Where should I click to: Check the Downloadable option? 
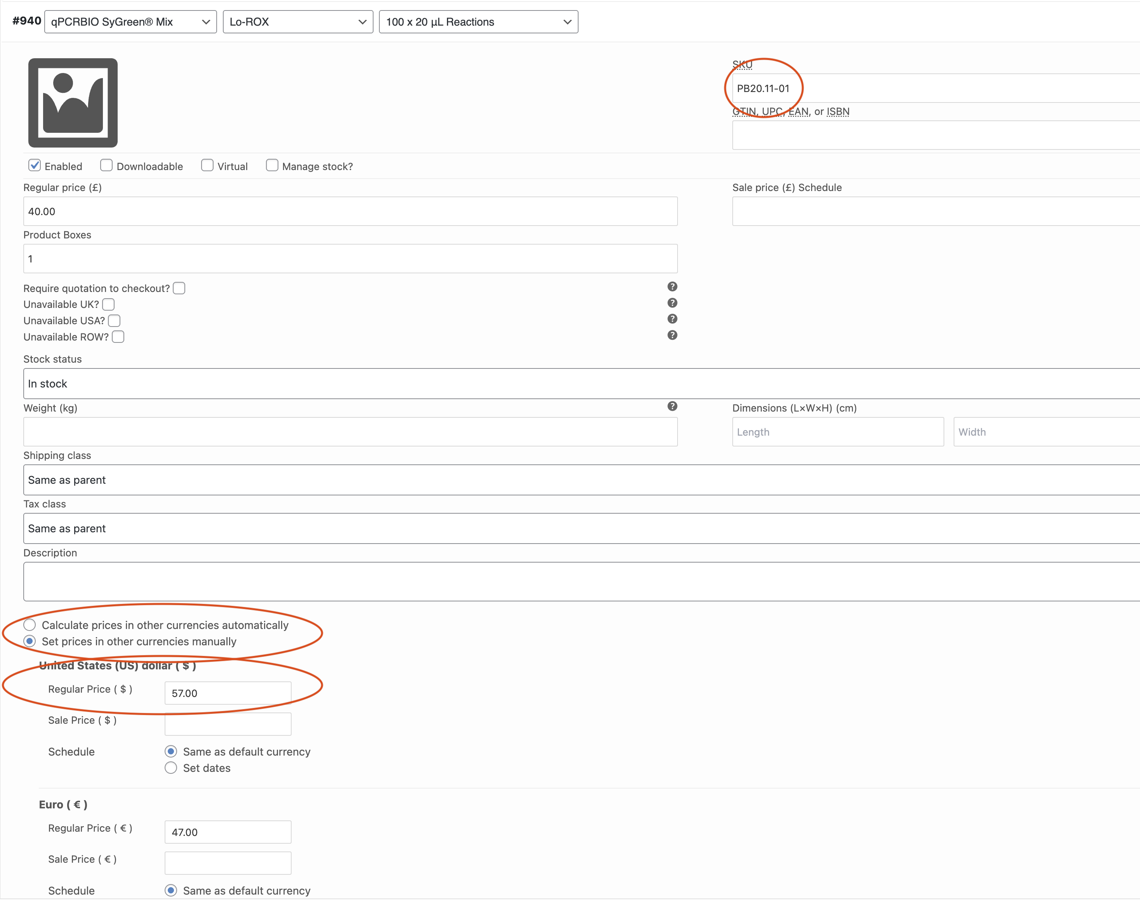106,165
